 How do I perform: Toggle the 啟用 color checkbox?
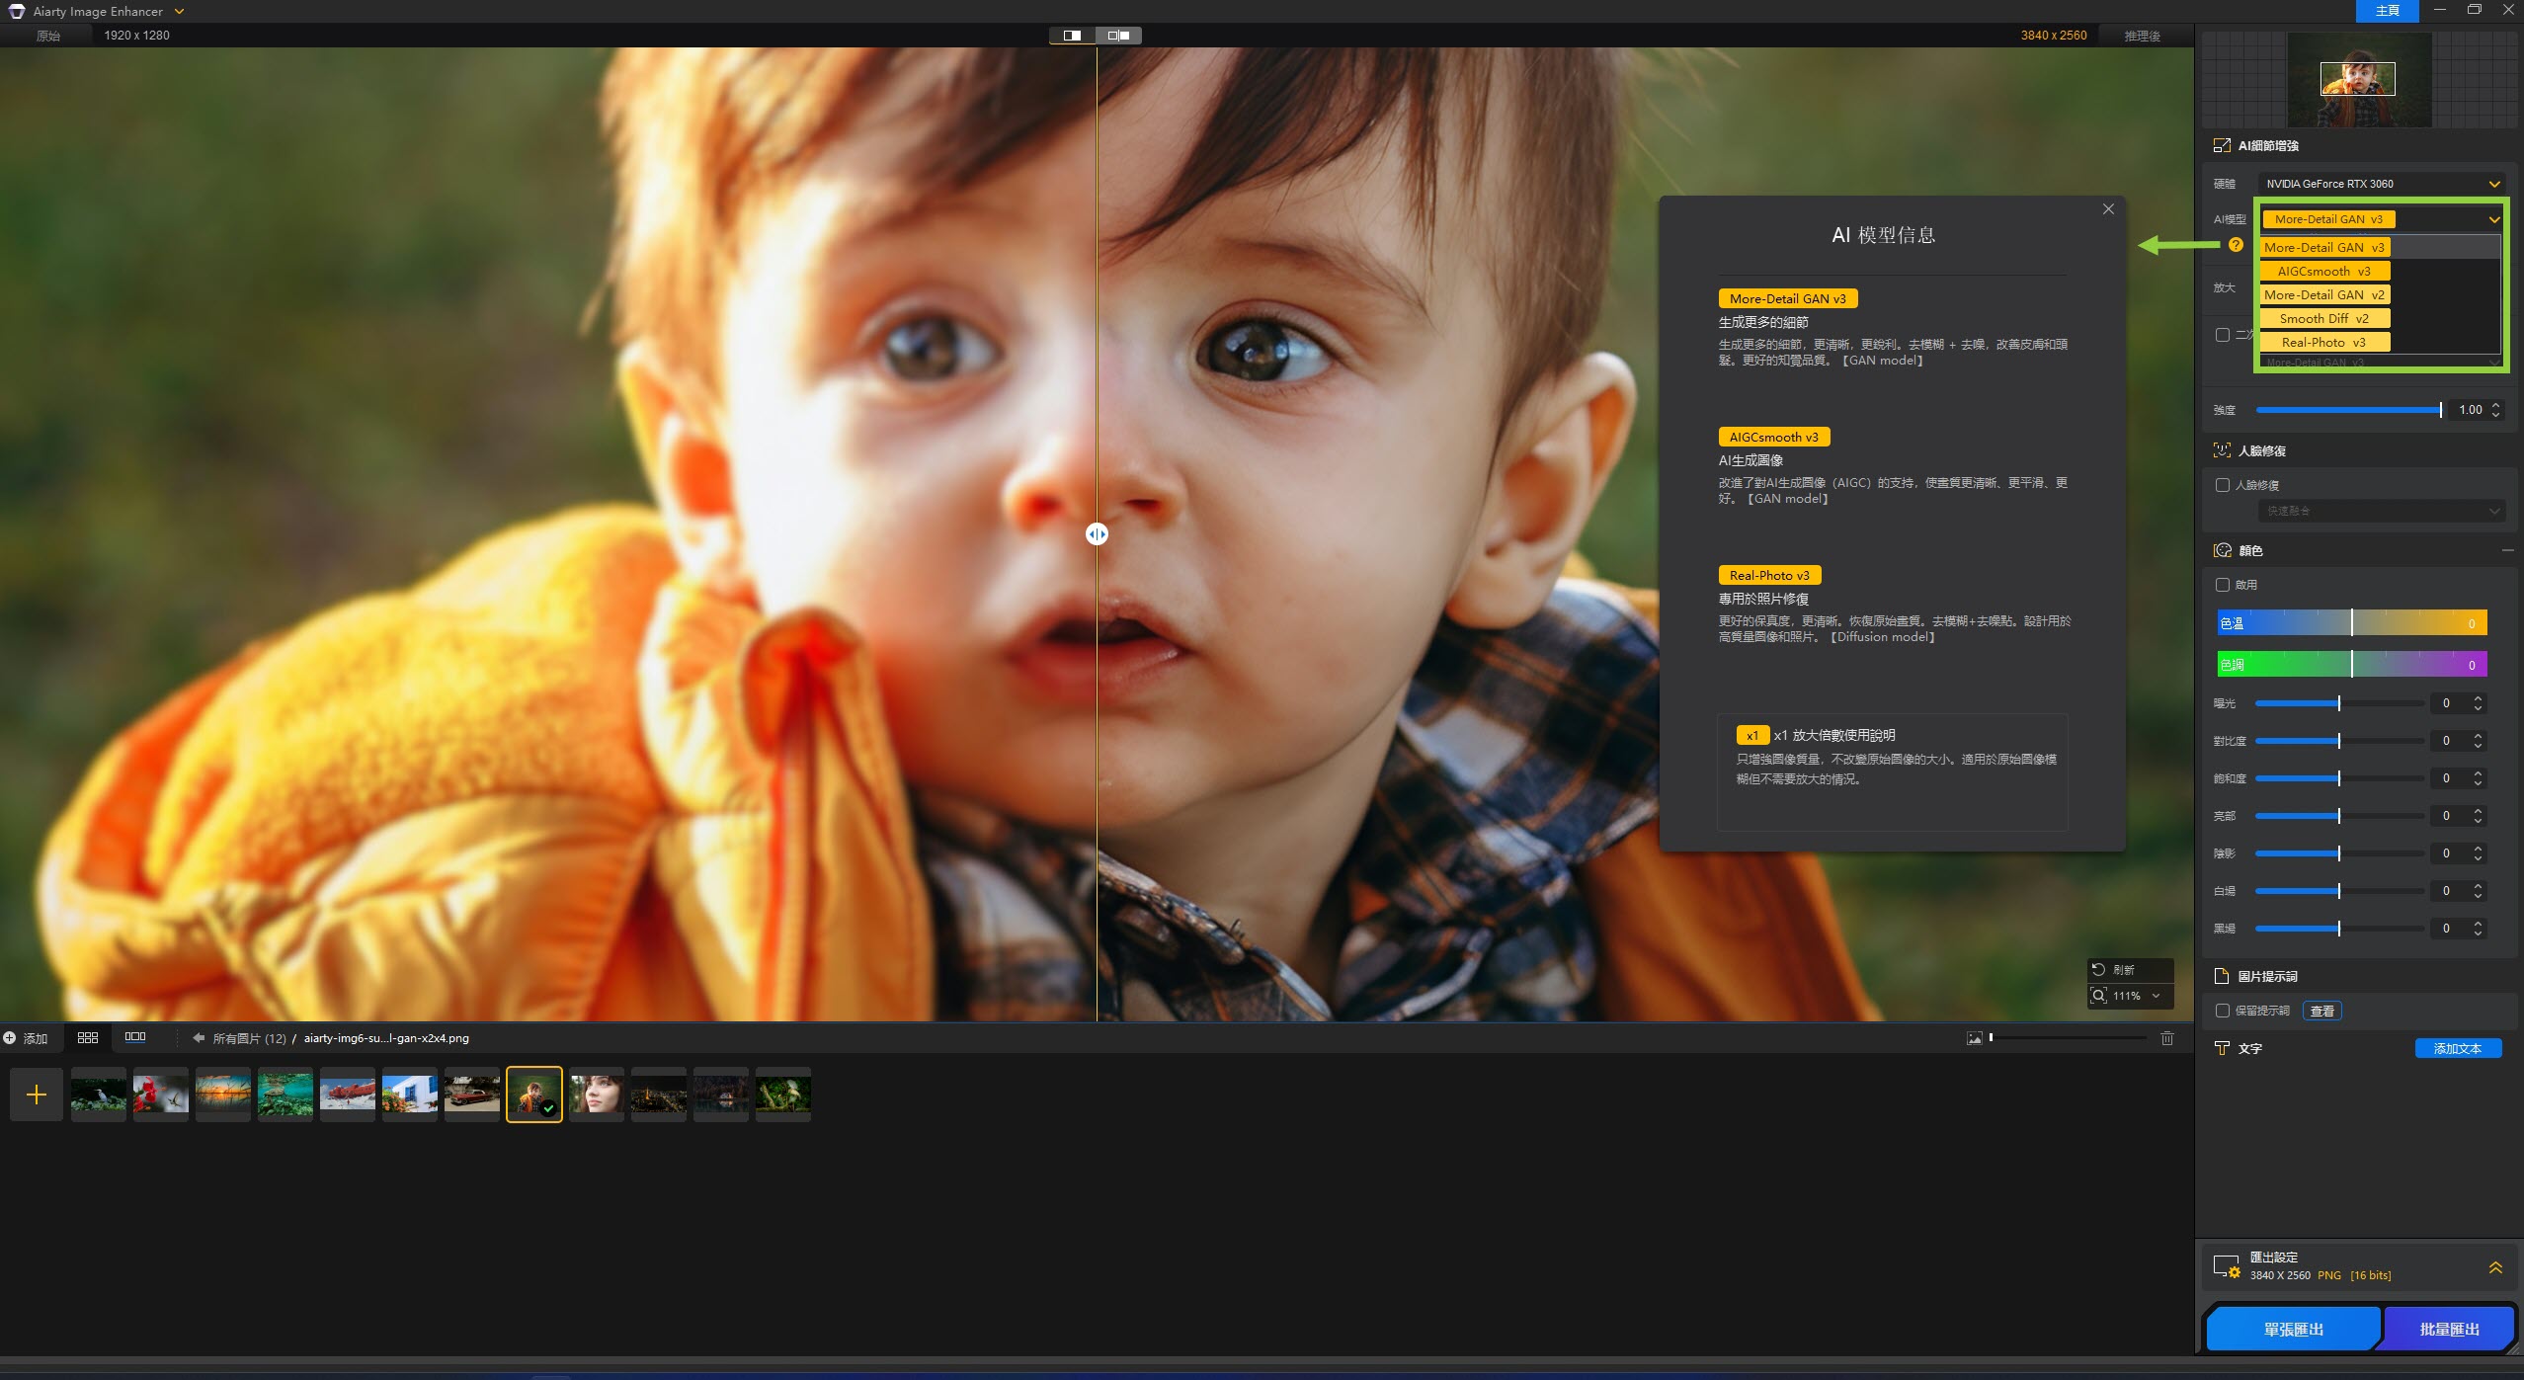[x=2223, y=585]
